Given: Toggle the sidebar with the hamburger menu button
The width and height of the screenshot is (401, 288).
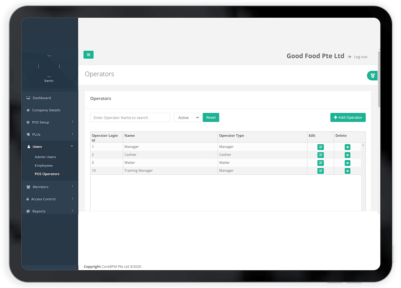Looking at the screenshot, I should (x=89, y=55).
